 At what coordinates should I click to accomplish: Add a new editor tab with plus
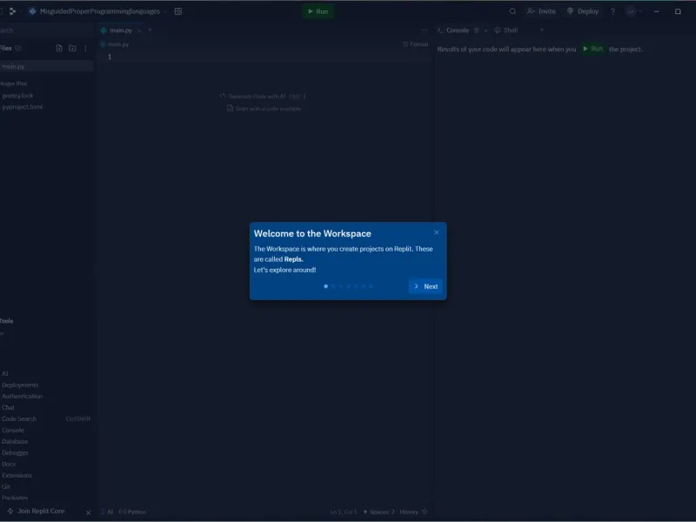150,30
